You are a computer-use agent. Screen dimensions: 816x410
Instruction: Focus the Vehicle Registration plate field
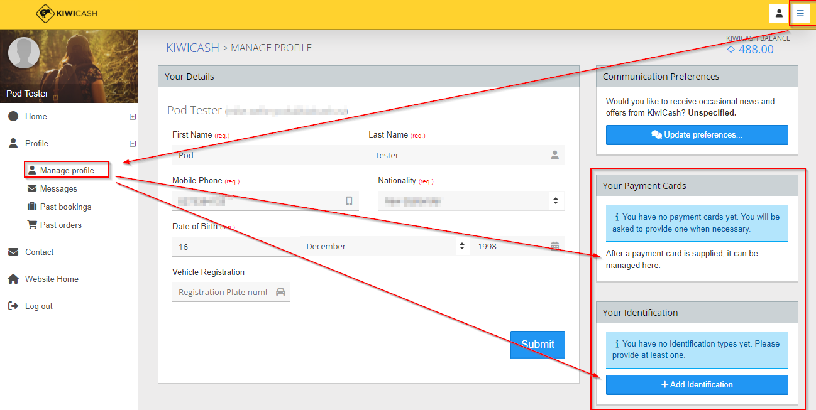[231, 292]
